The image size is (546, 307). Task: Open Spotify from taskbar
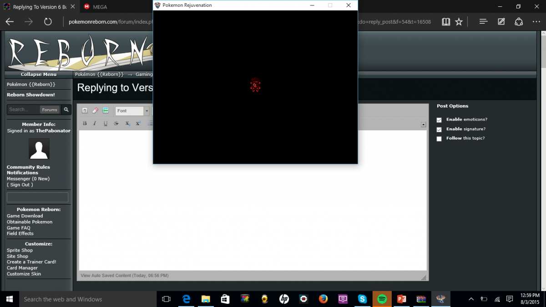382,299
